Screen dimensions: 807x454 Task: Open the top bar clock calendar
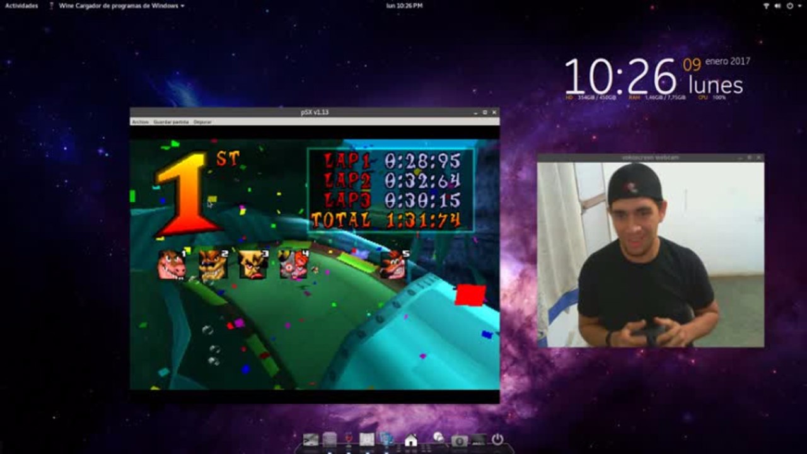click(x=404, y=6)
